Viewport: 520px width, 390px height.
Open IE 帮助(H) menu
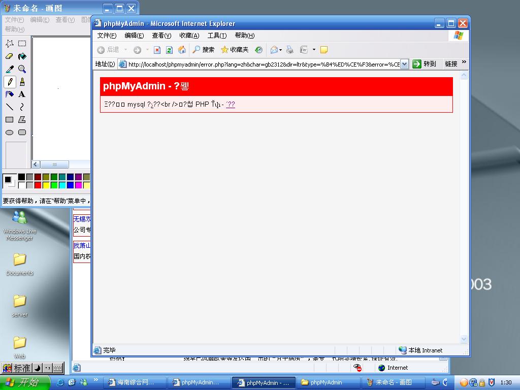click(x=244, y=36)
